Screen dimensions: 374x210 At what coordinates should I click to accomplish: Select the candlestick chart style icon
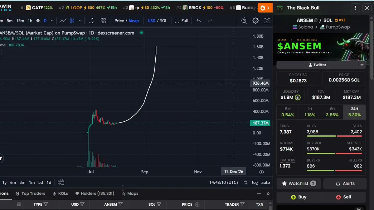pos(72,21)
